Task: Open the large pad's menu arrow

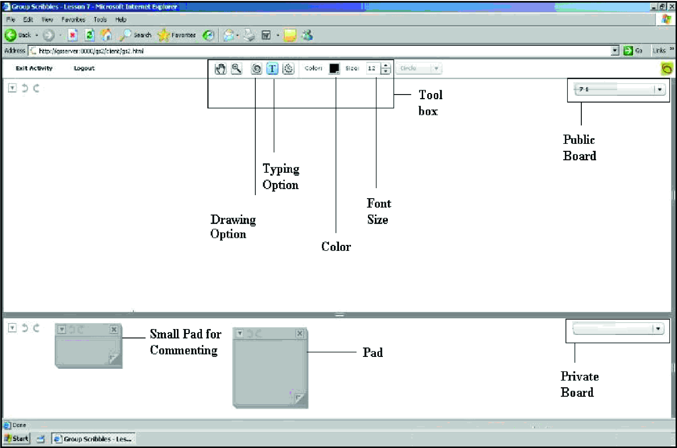Action: pos(240,334)
